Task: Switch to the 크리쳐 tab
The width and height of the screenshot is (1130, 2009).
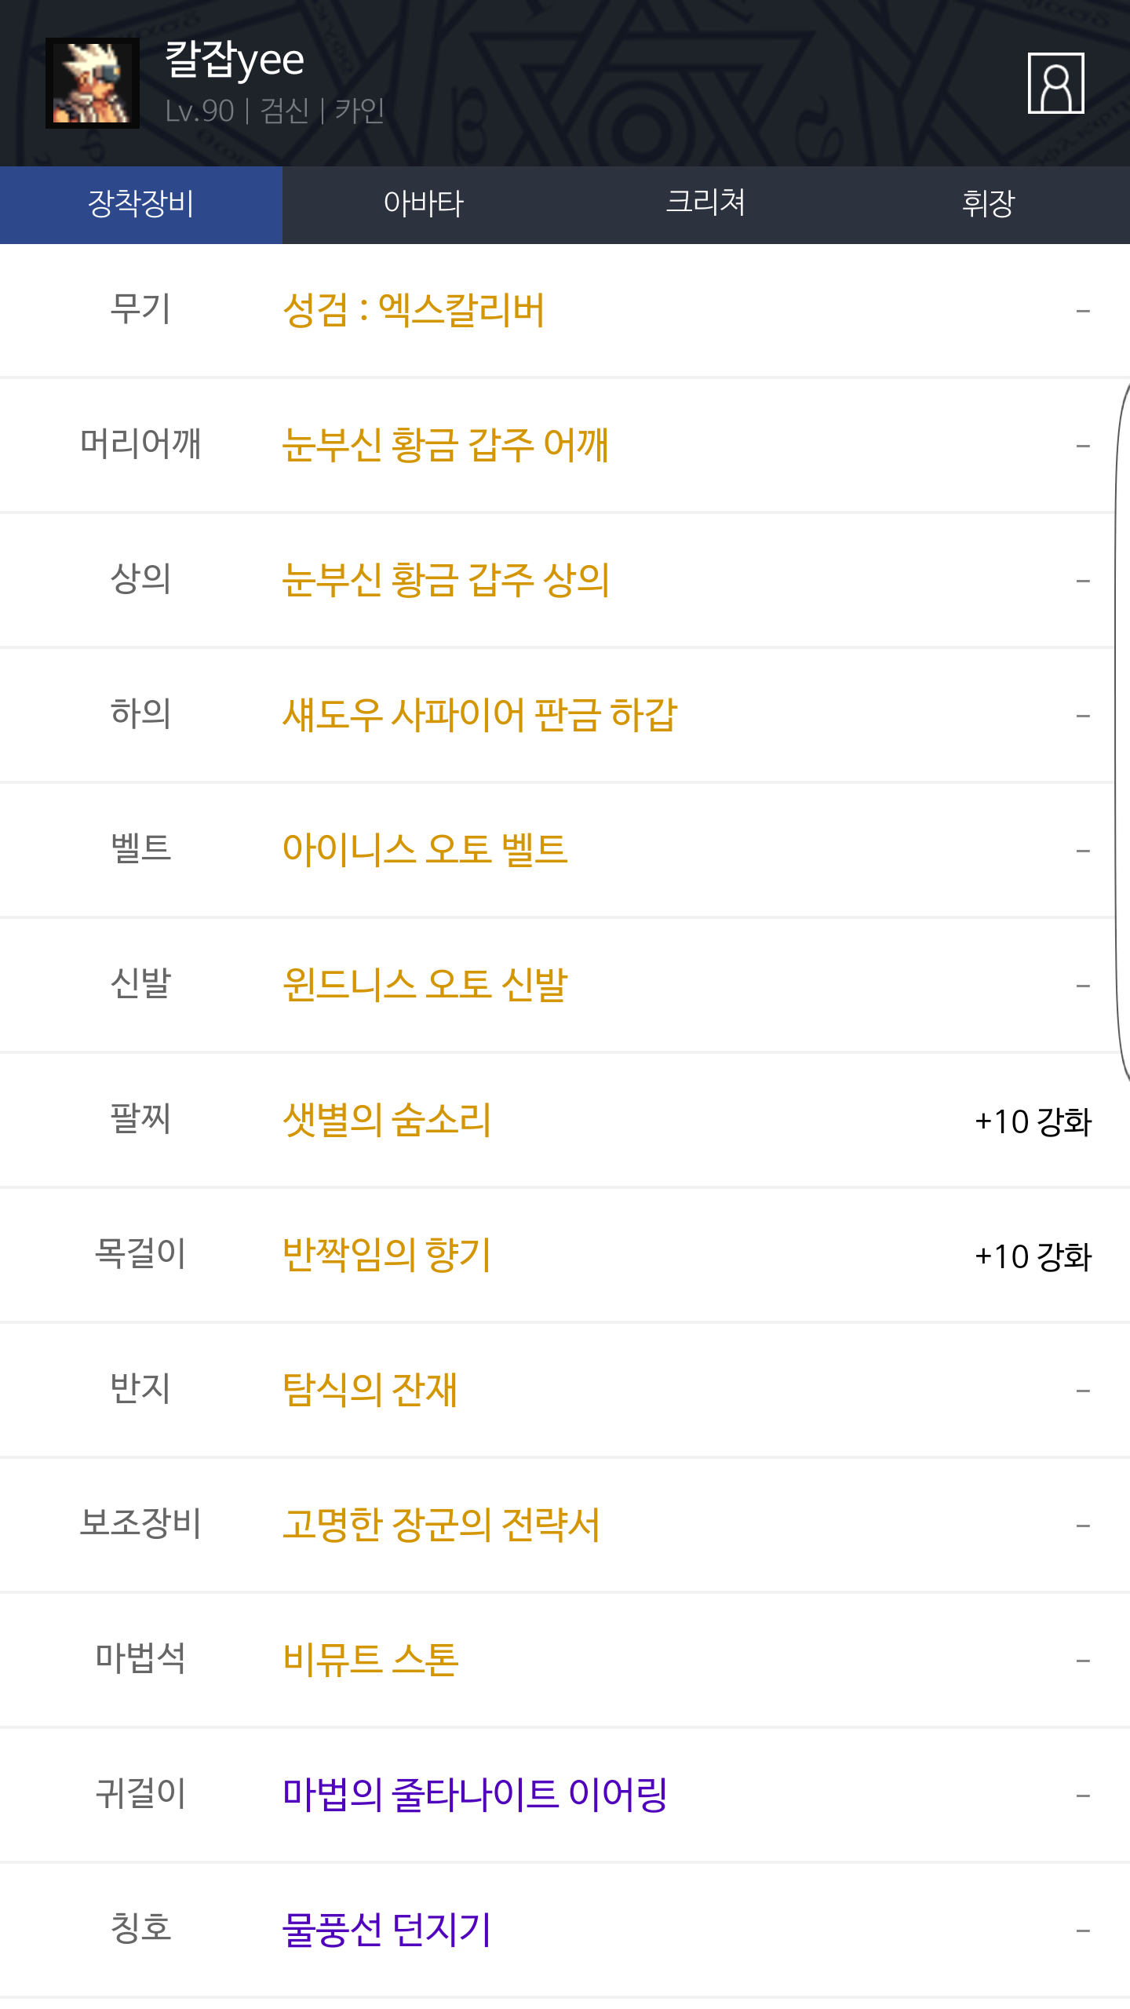Action: click(x=705, y=204)
